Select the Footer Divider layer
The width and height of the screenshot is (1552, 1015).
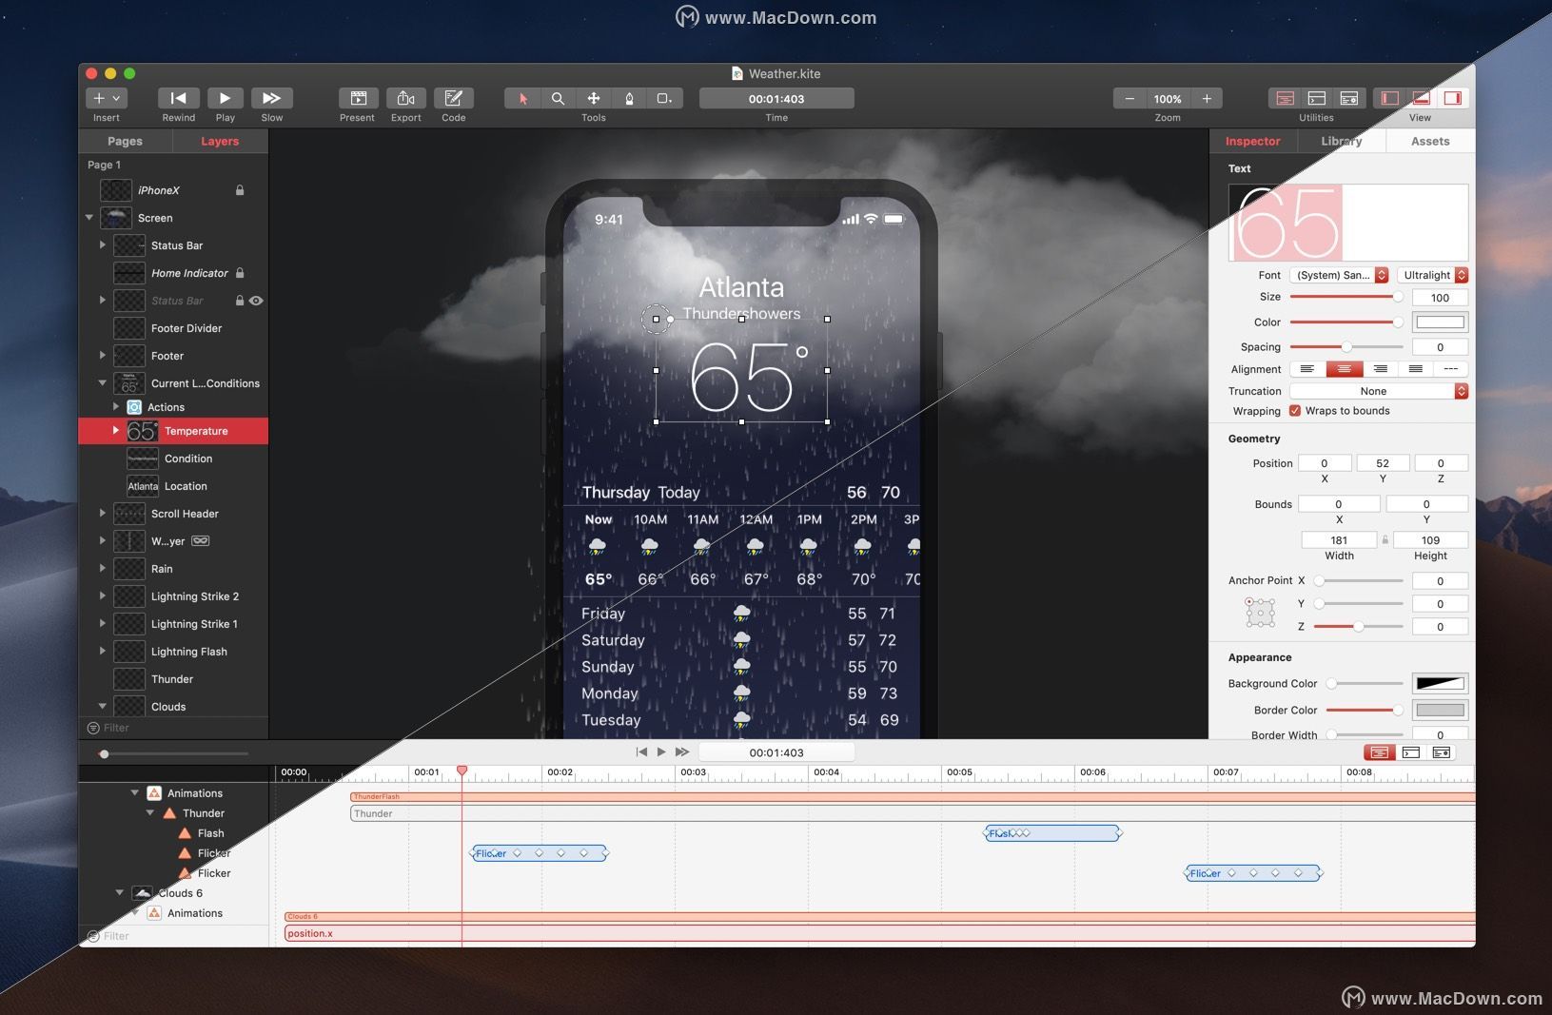coord(173,328)
